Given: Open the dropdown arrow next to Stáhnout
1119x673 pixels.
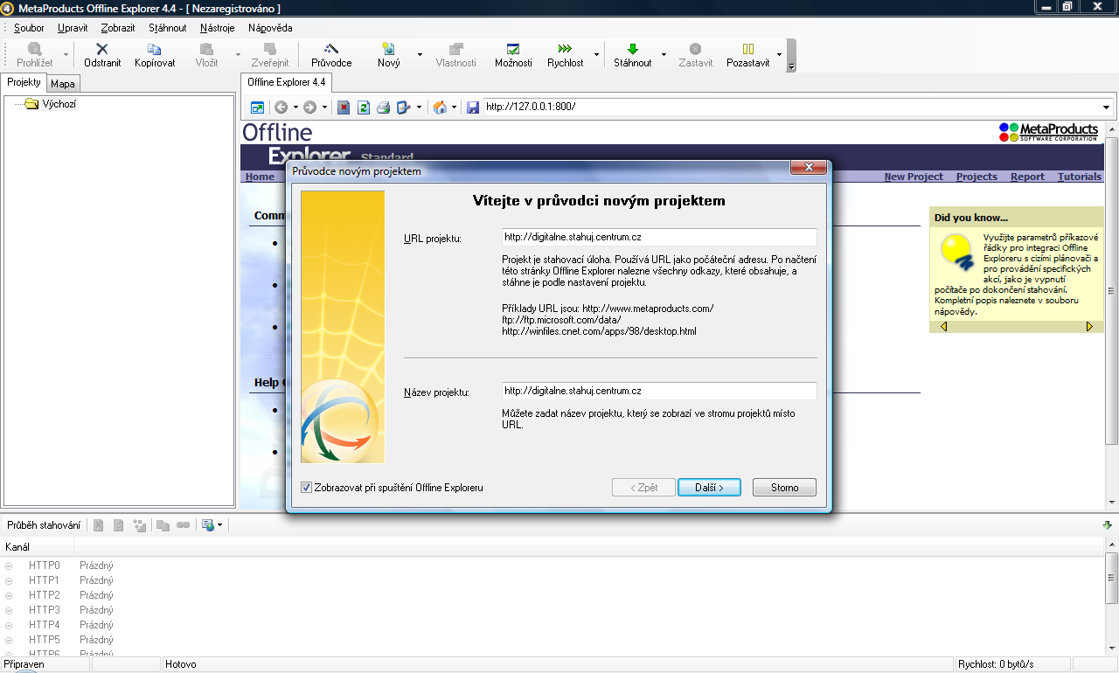Looking at the screenshot, I should click(x=664, y=54).
